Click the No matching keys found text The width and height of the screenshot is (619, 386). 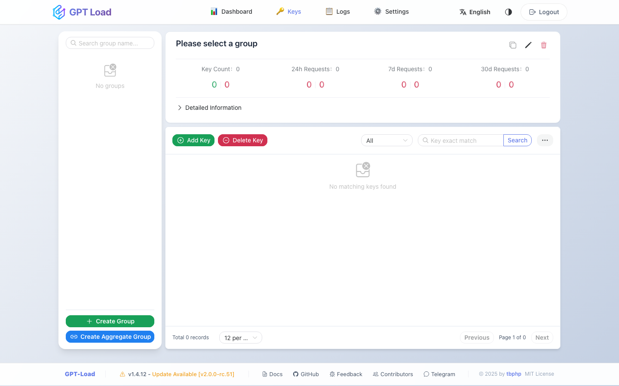363,187
